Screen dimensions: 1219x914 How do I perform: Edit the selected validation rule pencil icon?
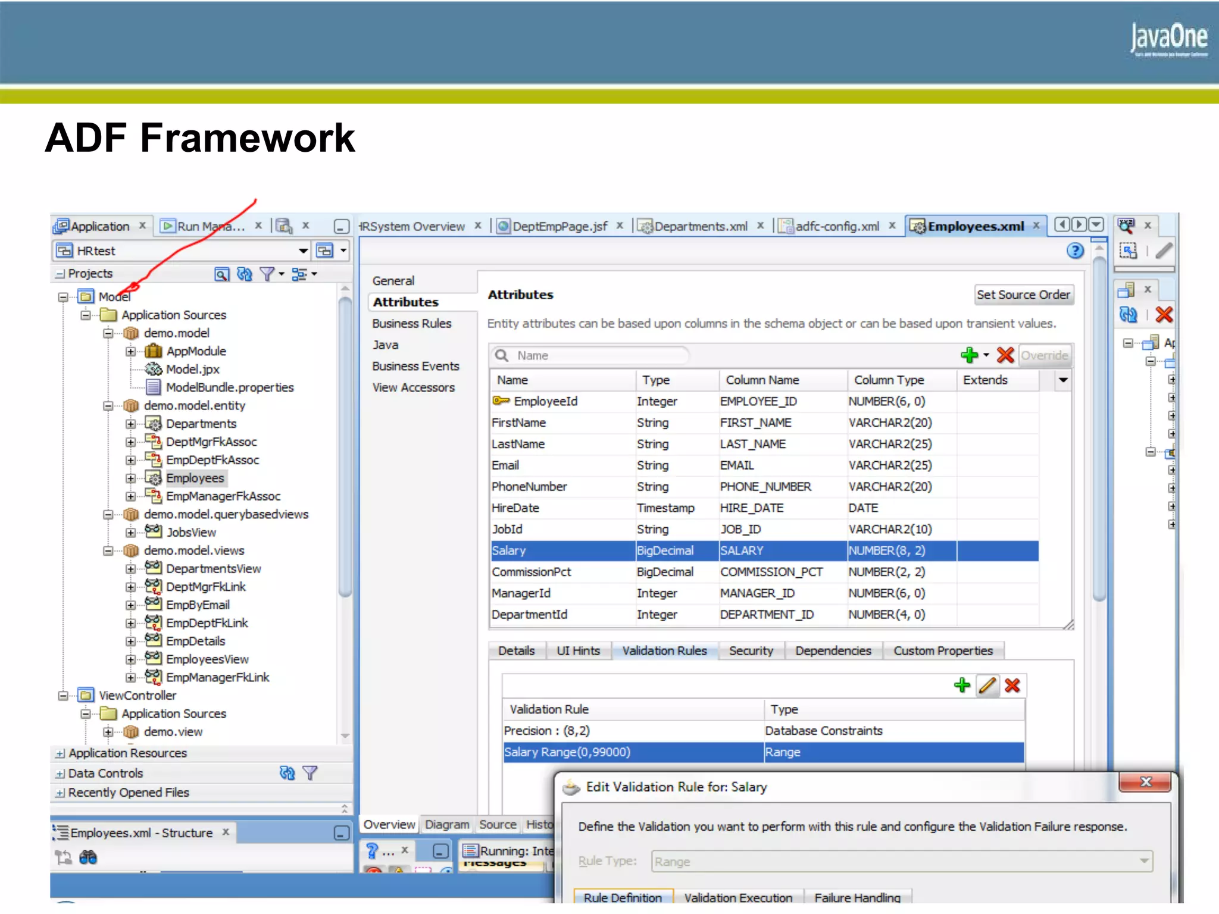pos(987,685)
